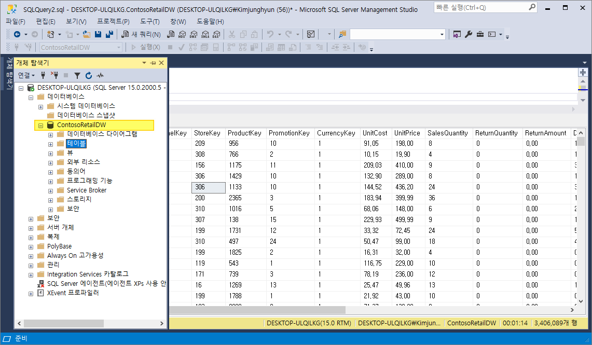
Task: Open the 도움말(H) menu
Action: (x=210, y=21)
